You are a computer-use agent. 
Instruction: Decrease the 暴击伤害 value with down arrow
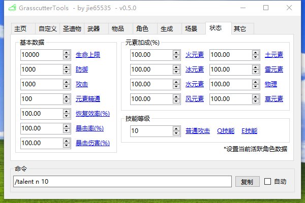[67, 146]
